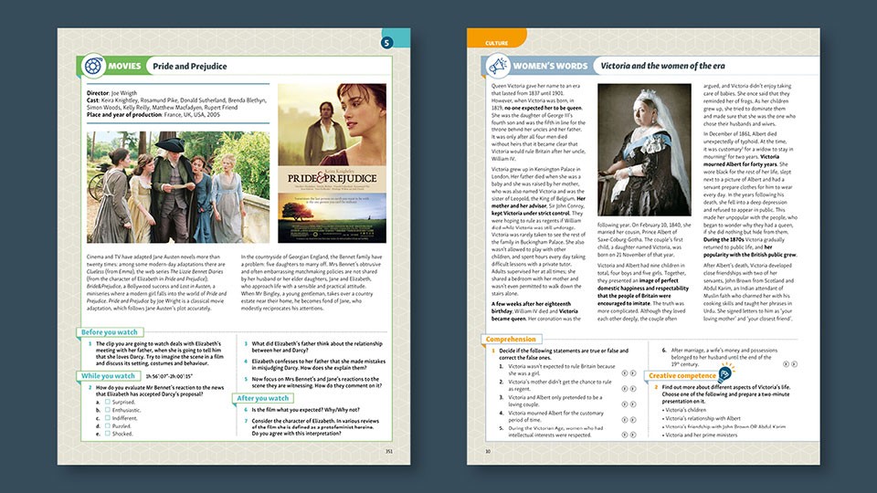Image resolution: width=877 pixels, height=493 pixels.
Task: Mark statement 1 about Victoria as true
Action: [625, 372]
